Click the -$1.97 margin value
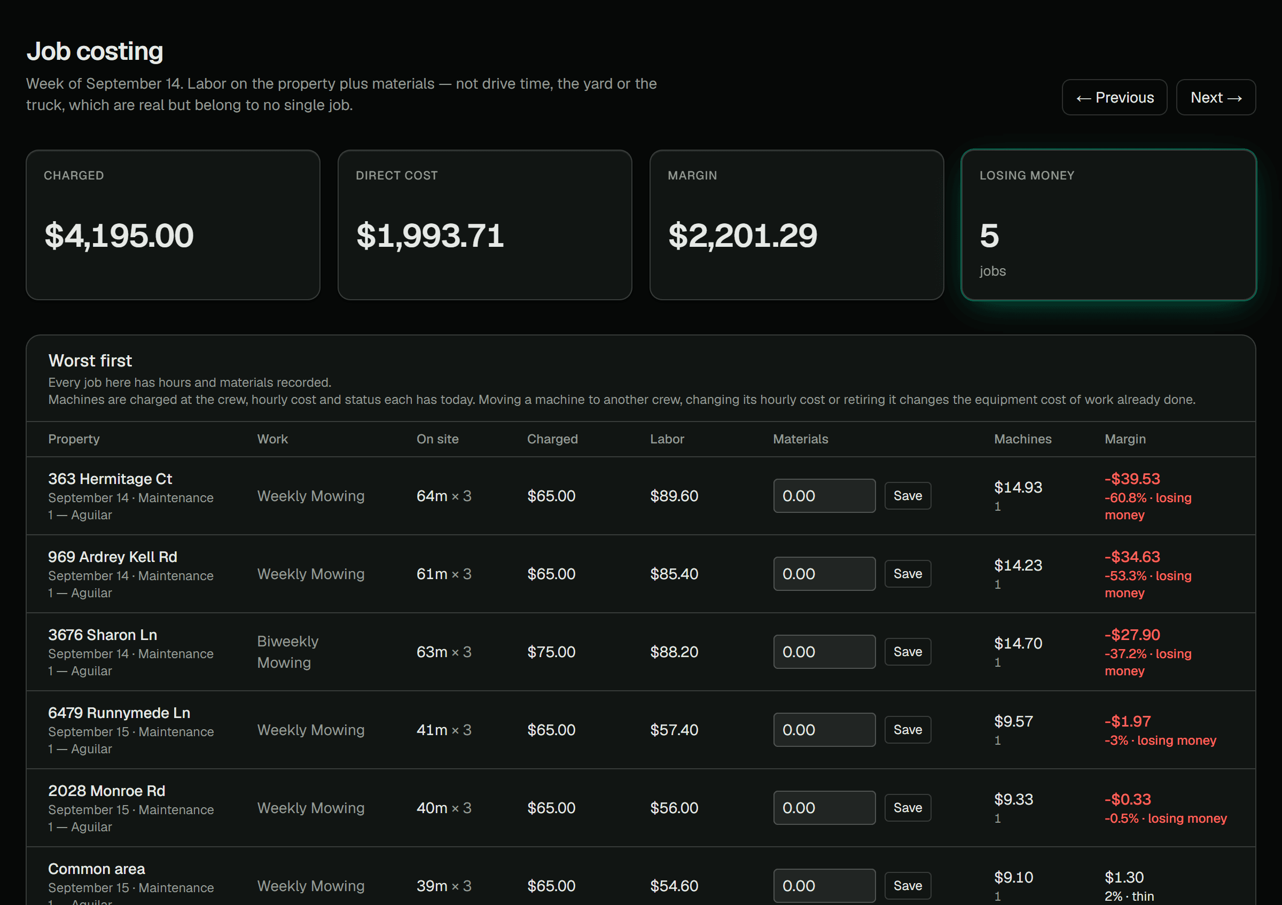Viewport: 1282px width, 905px height. 1127,721
